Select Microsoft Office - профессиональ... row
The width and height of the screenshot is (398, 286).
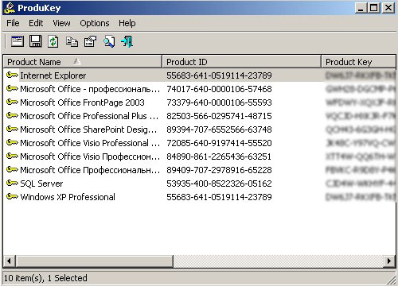click(200, 89)
